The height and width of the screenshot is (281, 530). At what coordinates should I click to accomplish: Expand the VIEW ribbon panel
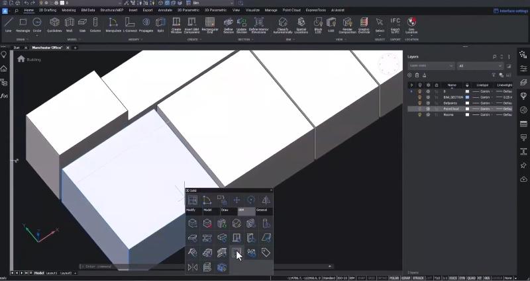tap(341, 40)
